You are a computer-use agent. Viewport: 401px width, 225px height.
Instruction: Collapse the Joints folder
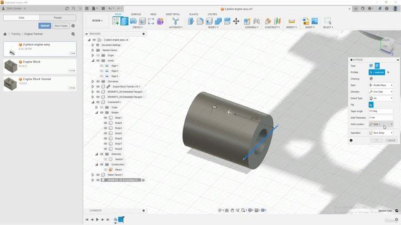click(93, 61)
